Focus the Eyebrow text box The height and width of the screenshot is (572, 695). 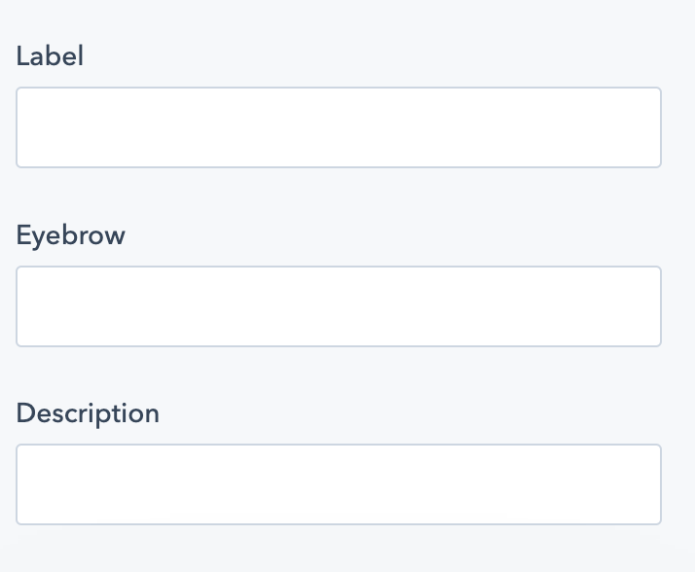tap(339, 306)
